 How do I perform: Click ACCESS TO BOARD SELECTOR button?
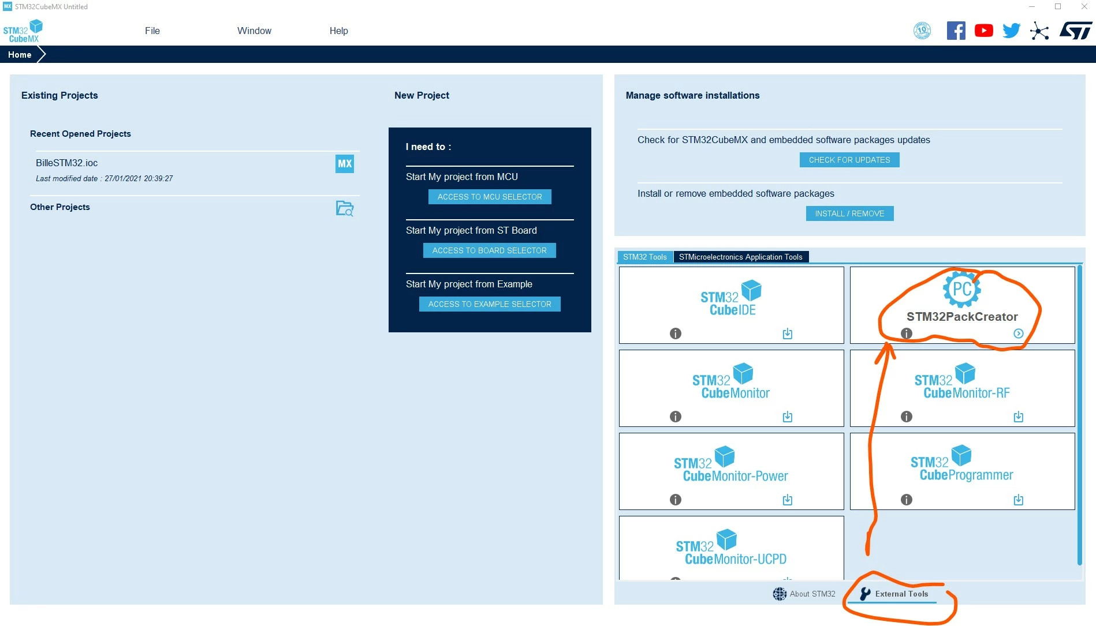tap(490, 250)
